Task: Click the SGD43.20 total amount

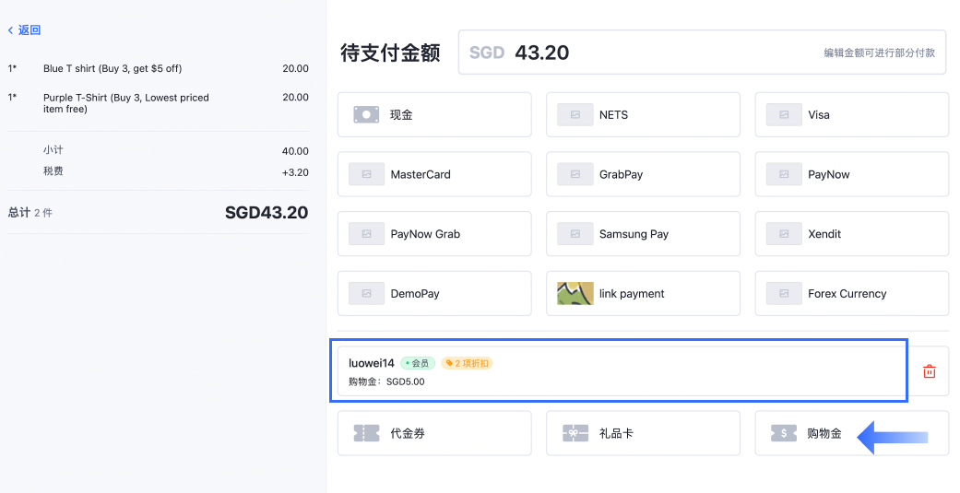Action: pyautogui.click(x=267, y=212)
